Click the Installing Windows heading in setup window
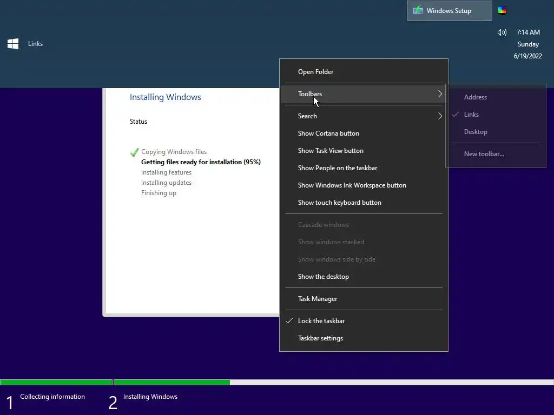Viewport: 554px width, 415px height. pyautogui.click(x=166, y=97)
